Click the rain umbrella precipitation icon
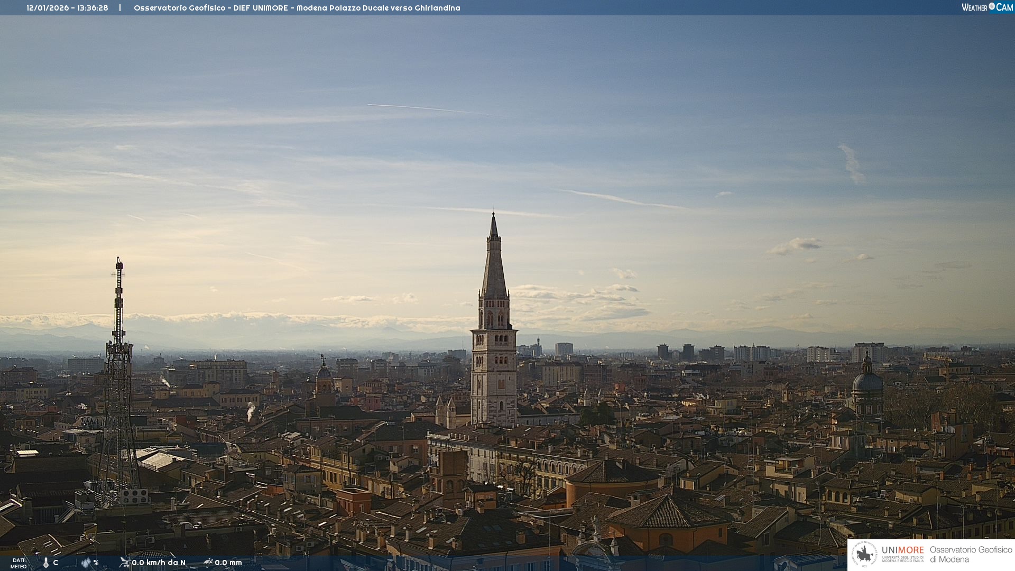Image resolution: width=1015 pixels, height=571 pixels. pyautogui.click(x=208, y=563)
